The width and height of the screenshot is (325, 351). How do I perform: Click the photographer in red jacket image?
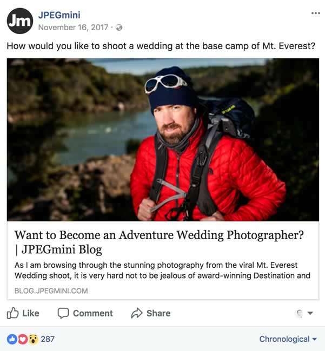coord(163,139)
